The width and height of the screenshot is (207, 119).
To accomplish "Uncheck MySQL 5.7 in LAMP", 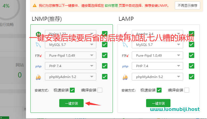I will [192, 45].
